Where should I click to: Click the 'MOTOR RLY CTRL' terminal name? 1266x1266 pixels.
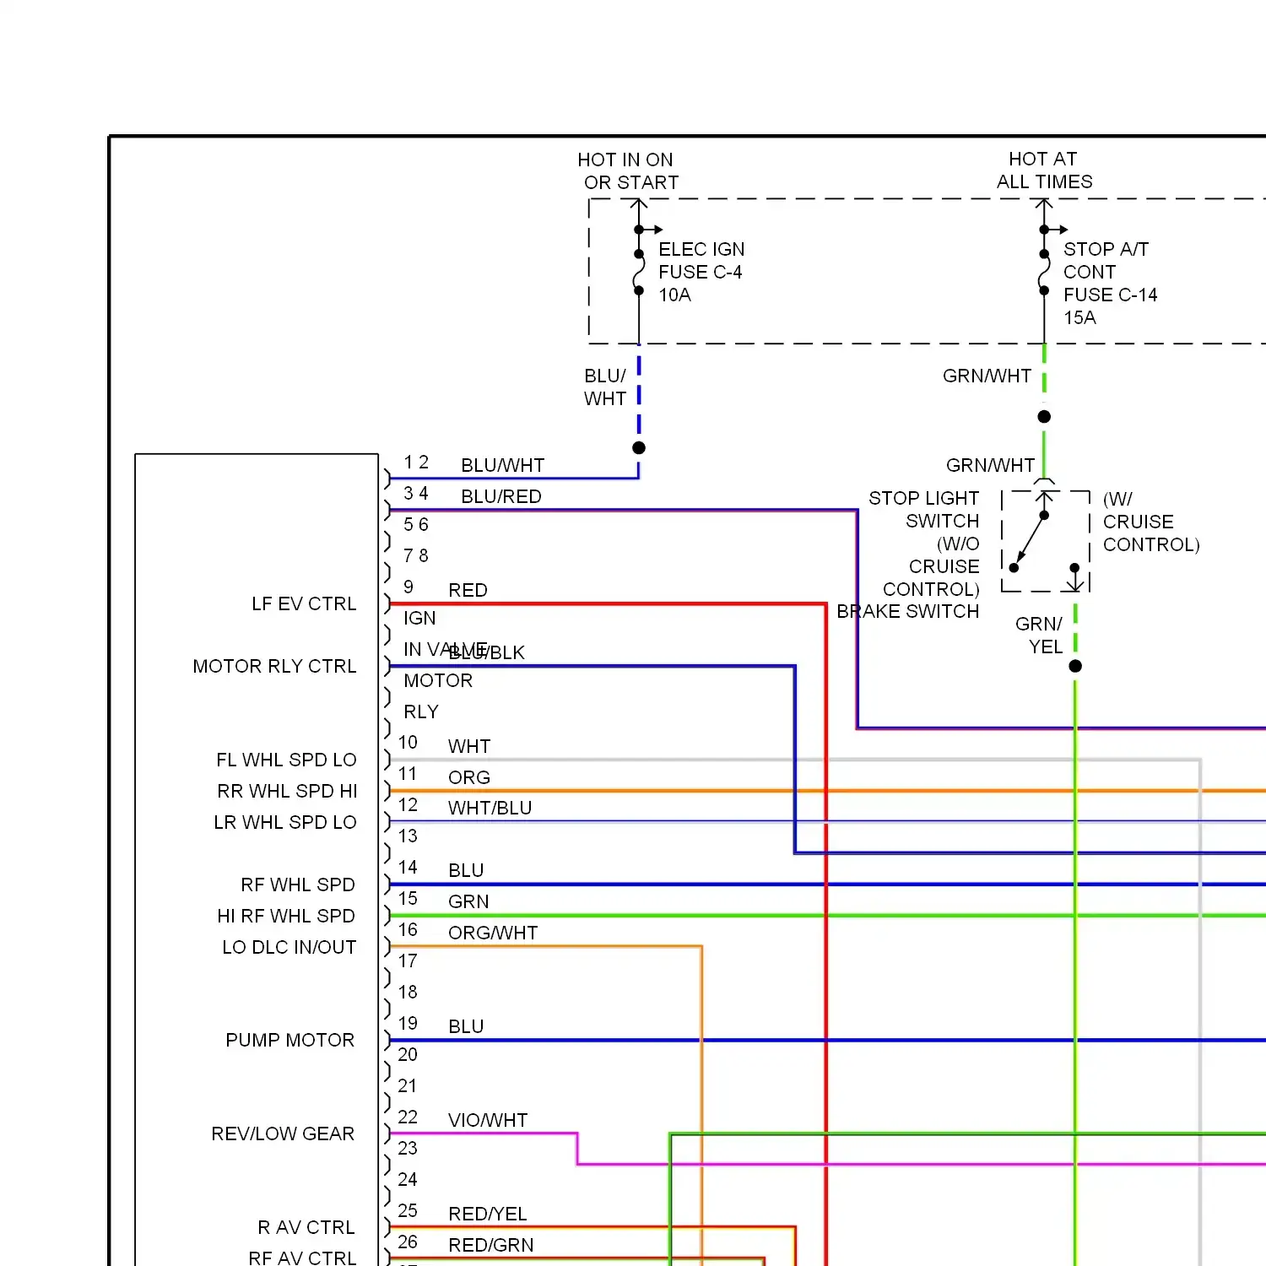tap(274, 667)
